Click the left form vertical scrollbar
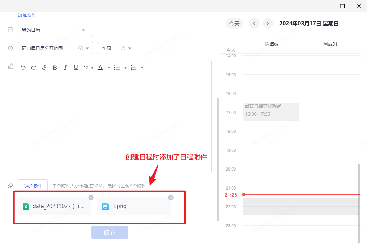This screenshot has width=367, height=244. [x=218, y=159]
